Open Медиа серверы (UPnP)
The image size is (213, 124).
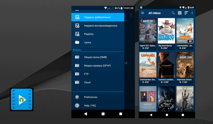[98, 65]
